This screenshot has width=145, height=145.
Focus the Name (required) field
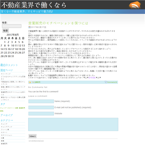[x=41, y=101]
